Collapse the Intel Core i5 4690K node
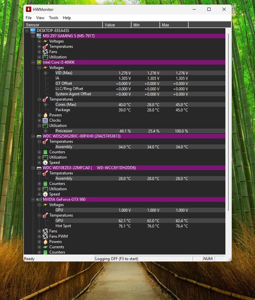 pos(33,62)
